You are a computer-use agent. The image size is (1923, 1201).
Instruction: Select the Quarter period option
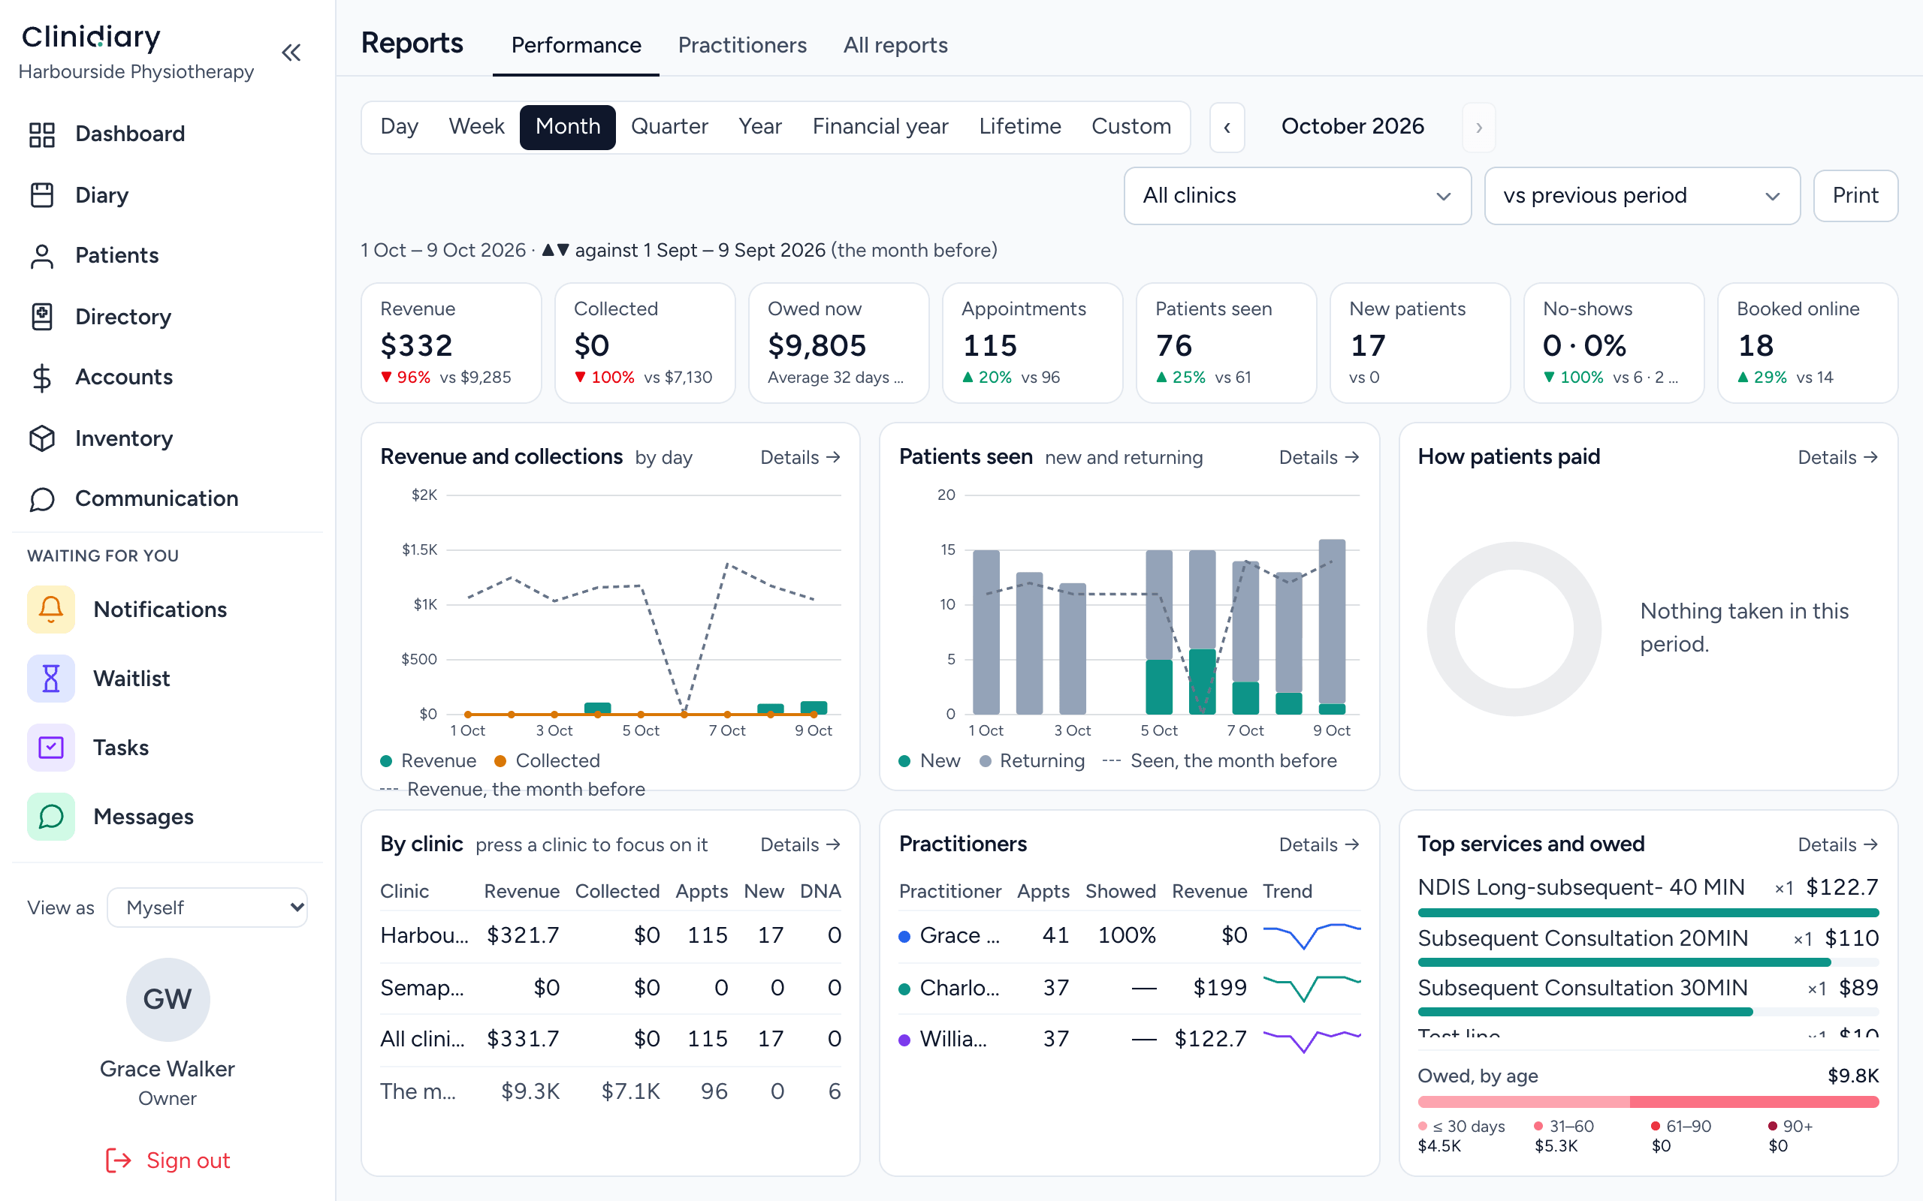coord(669,127)
